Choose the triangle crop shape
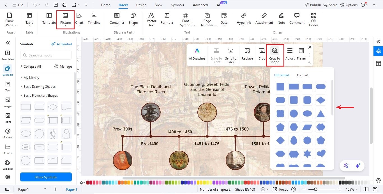Screen dimensions: 383x194 321,113
